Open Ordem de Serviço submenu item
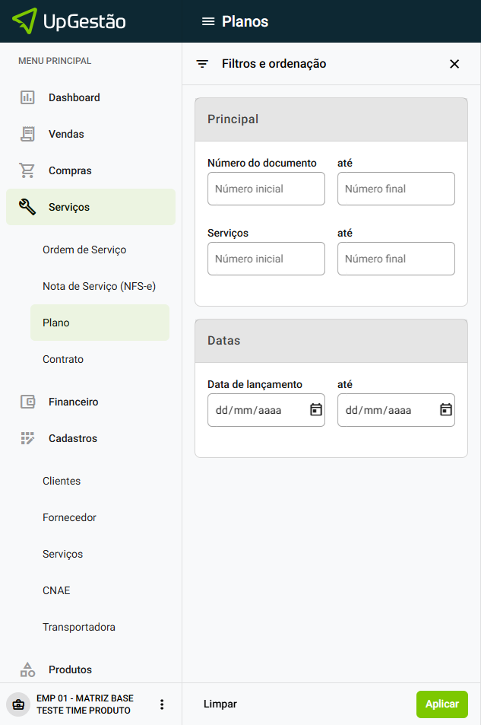Screen dimensions: 481x725 tap(84, 250)
